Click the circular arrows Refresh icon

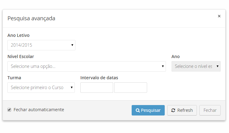pos(173,110)
